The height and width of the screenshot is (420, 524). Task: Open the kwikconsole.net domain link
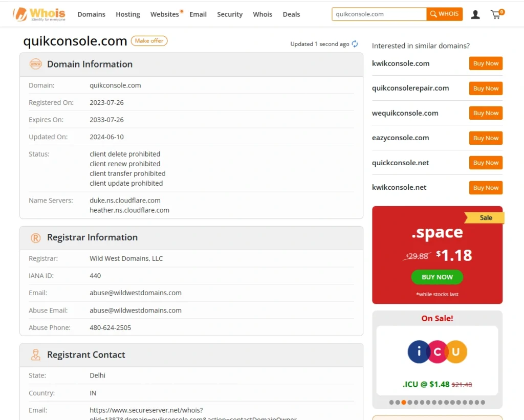point(399,187)
